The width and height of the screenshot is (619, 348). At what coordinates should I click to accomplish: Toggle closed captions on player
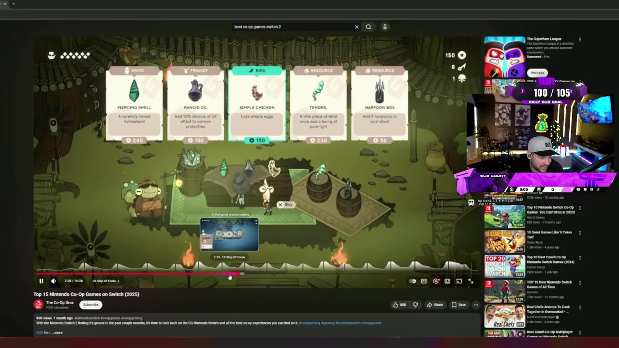click(x=424, y=281)
